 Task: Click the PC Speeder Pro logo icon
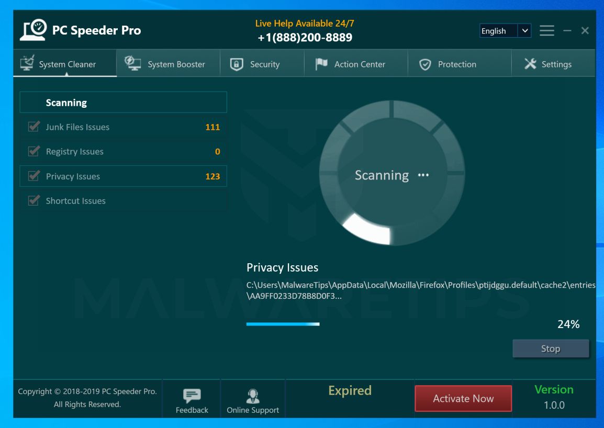point(33,30)
